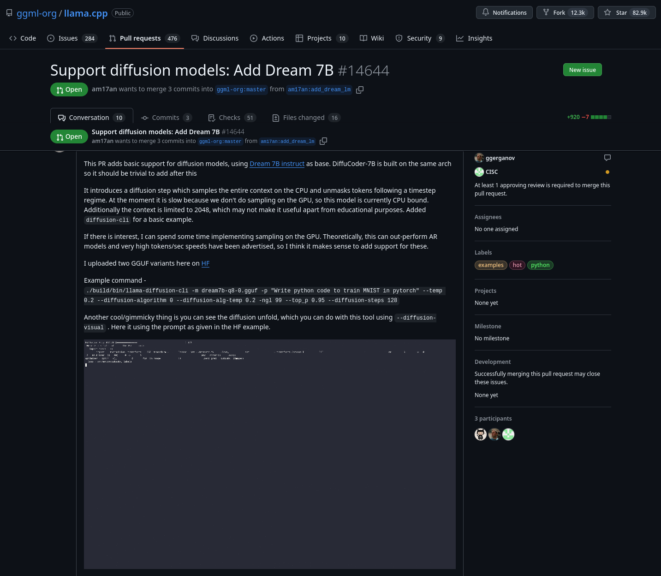Click the hot label
The image size is (661, 576).
pos(517,265)
